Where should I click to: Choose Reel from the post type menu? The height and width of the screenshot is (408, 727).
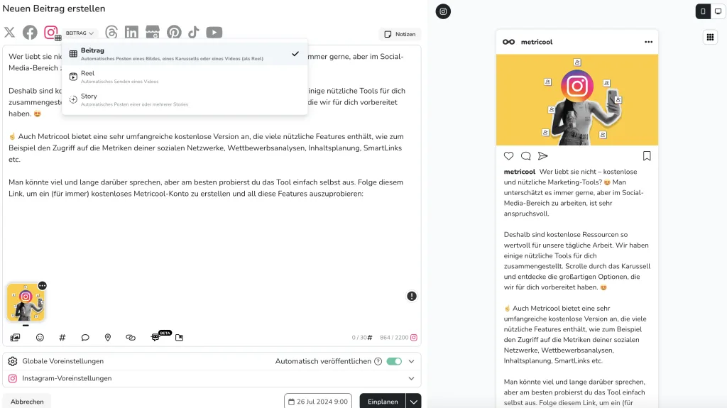(x=87, y=77)
